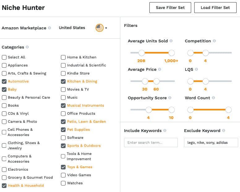Click Average Price maximum handle at 60
Screen dimensions: 240x192
156,81
